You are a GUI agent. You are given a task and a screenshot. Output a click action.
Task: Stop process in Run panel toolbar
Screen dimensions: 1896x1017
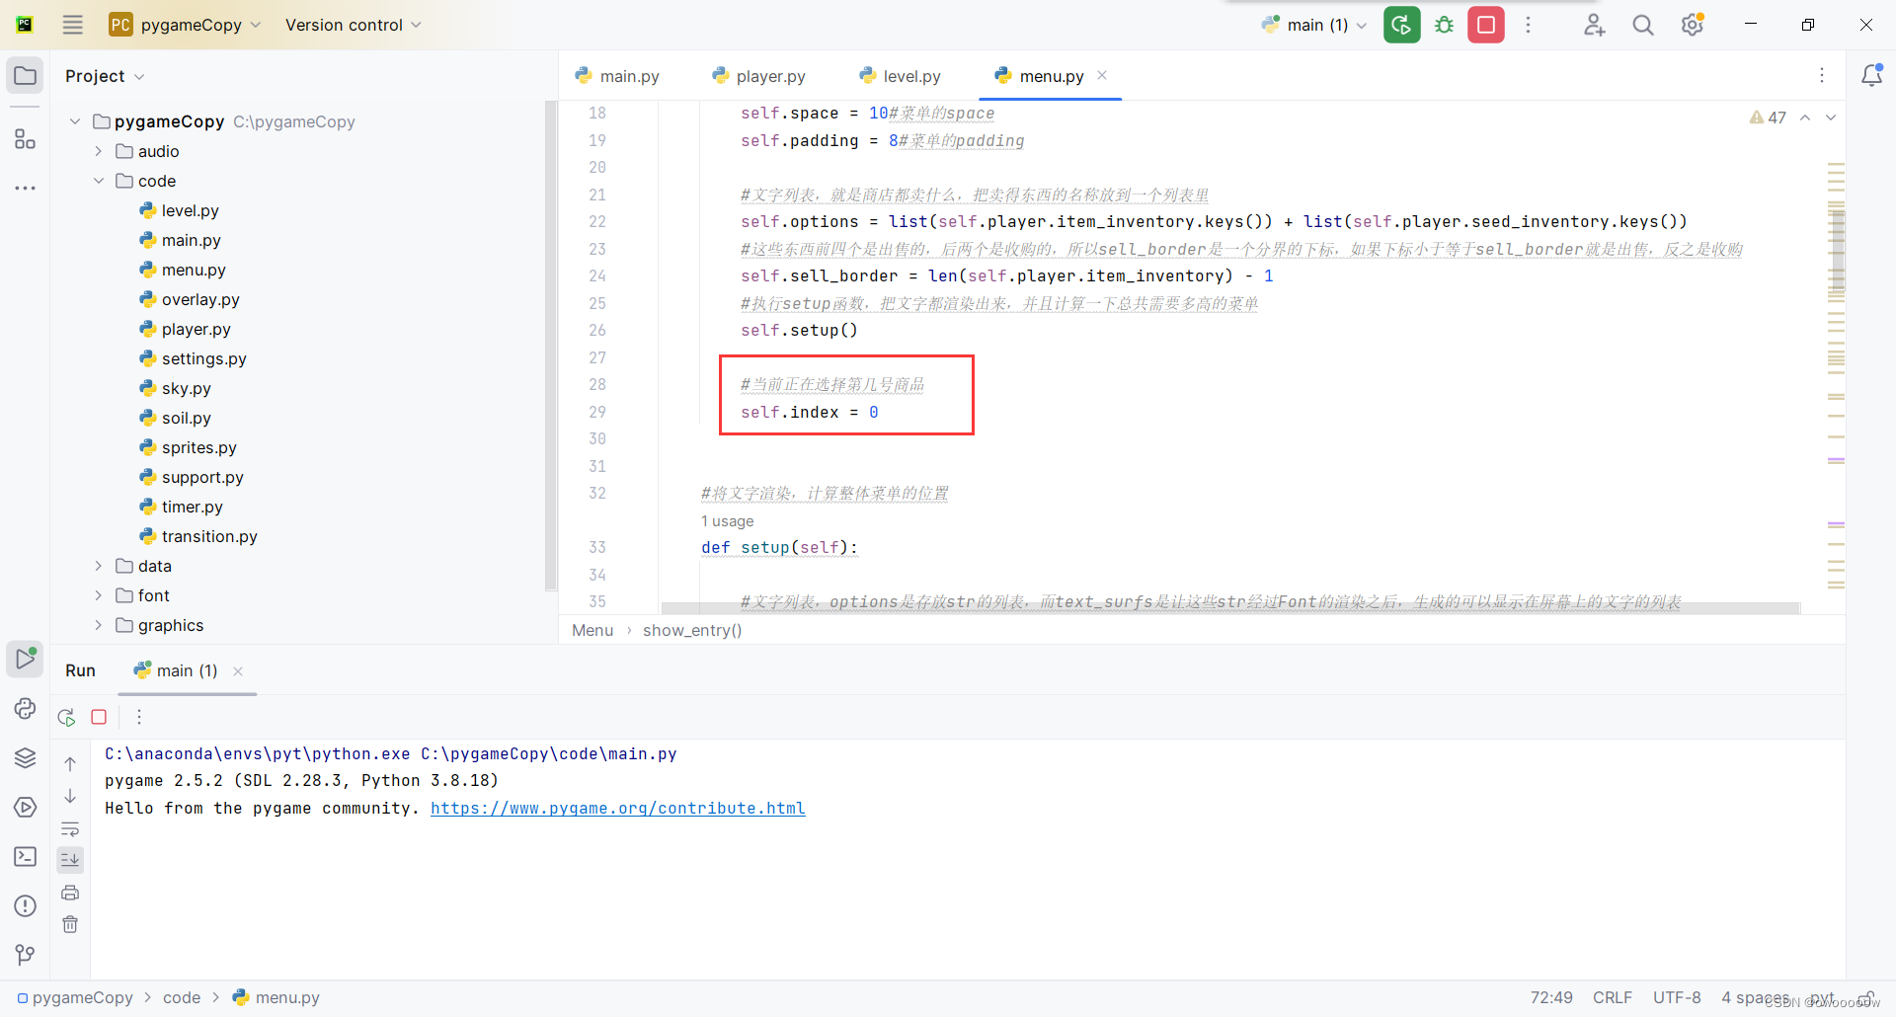99,717
